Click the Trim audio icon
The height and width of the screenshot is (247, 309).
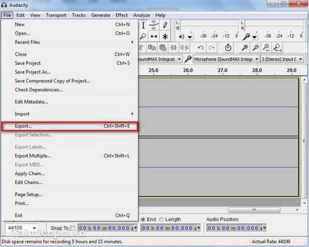174,48
